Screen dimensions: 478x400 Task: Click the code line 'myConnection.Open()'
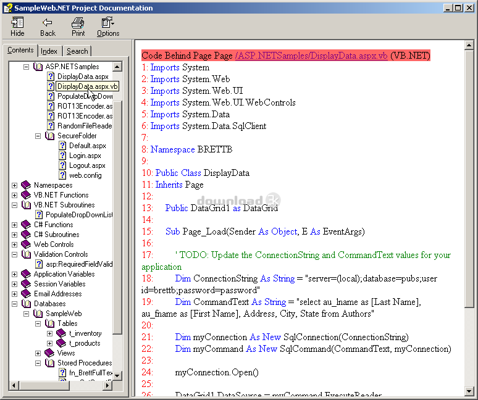click(217, 373)
